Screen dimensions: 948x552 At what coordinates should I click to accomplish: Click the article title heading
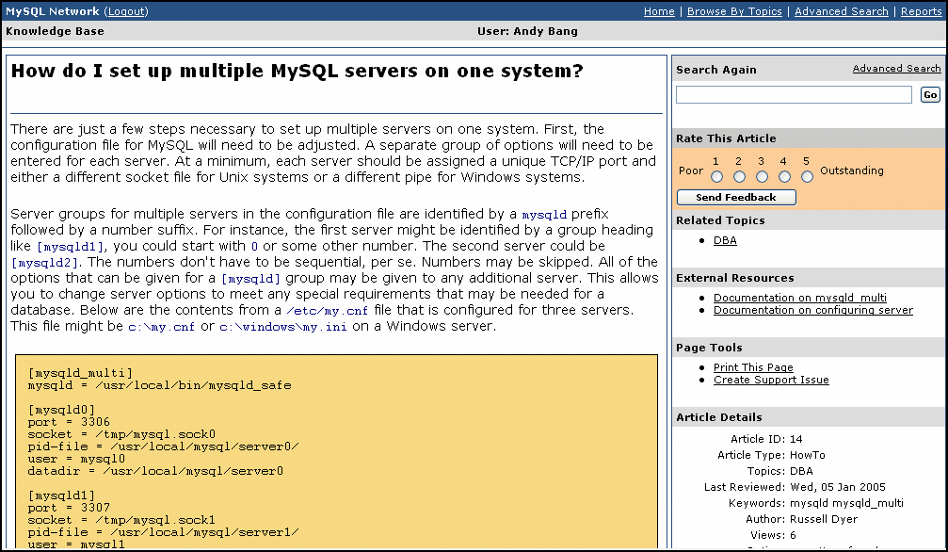tap(297, 71)
